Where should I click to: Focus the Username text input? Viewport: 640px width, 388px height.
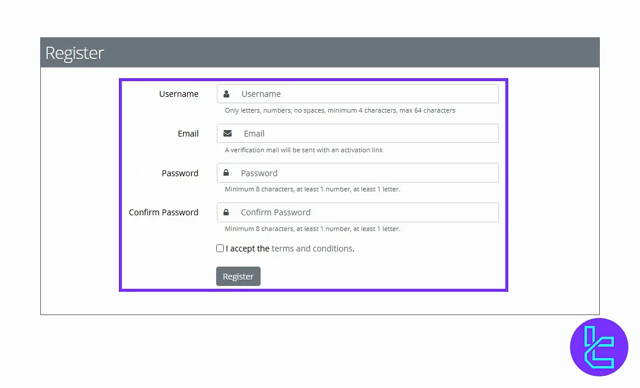367,94
